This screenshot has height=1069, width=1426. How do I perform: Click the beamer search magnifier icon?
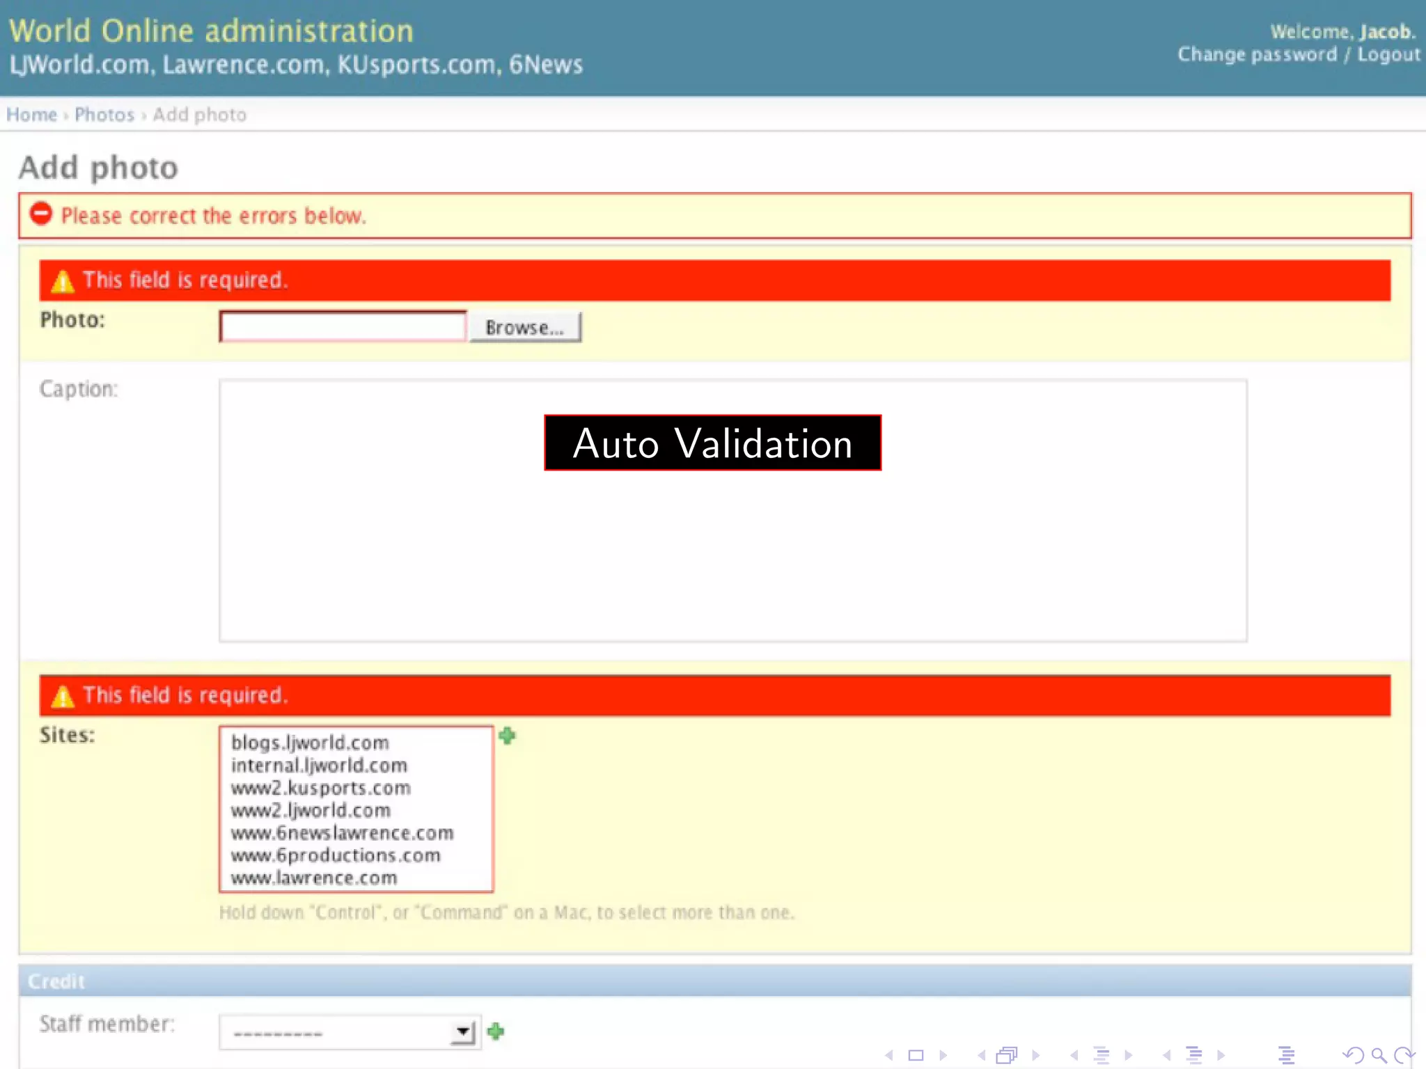1378,1055
